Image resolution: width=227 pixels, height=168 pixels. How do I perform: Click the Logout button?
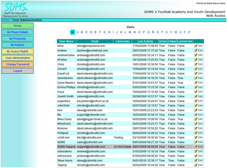pos(17,71)
